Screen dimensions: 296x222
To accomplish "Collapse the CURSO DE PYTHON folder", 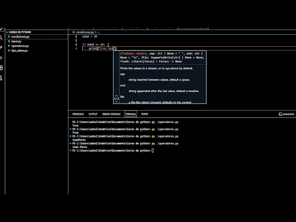I will point(7,32).
